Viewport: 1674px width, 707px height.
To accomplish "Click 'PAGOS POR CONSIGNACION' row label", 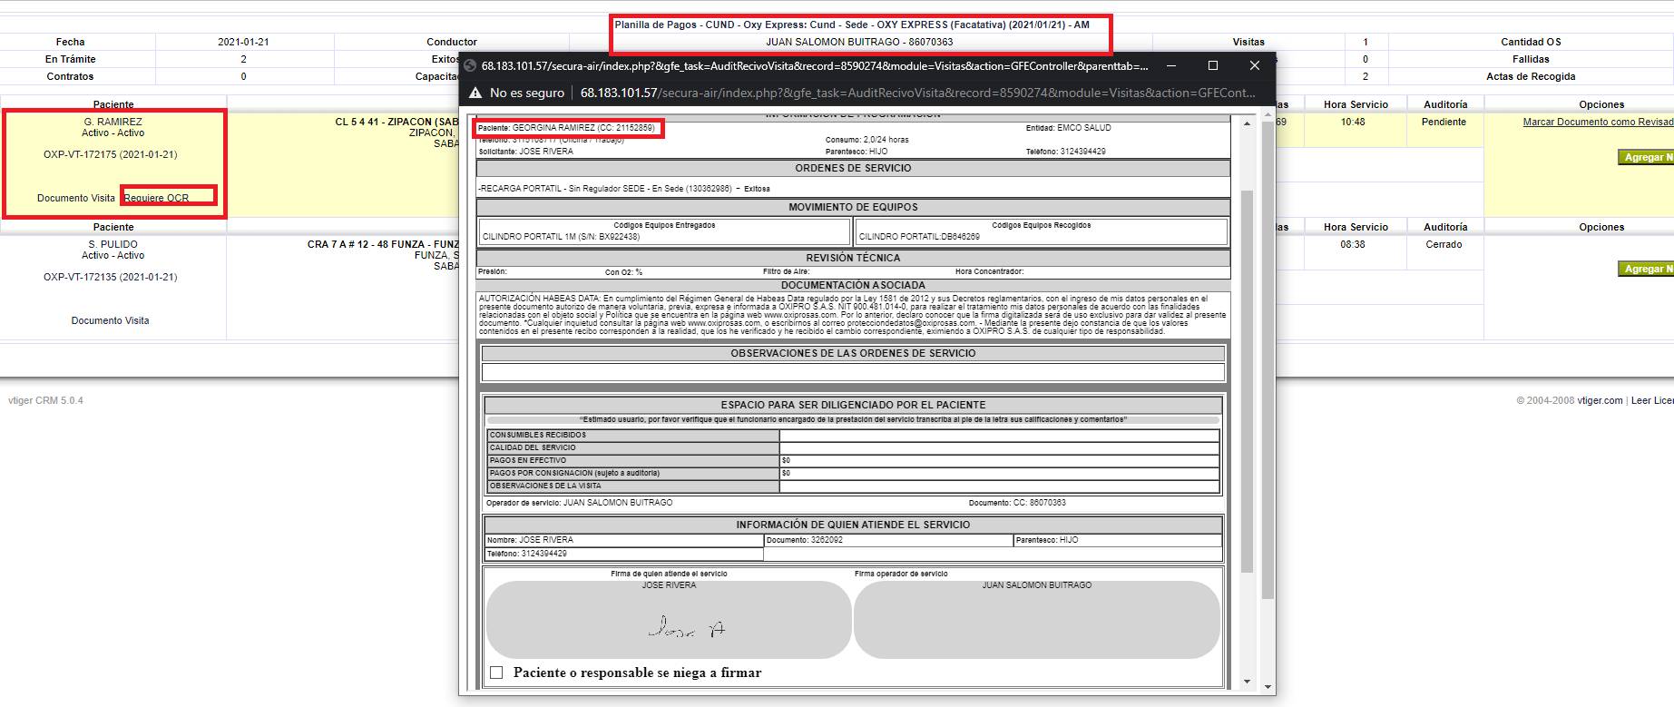I will point(632,473).
